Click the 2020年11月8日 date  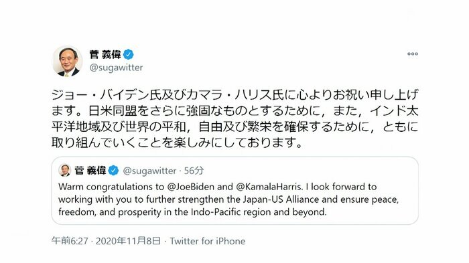129,241
